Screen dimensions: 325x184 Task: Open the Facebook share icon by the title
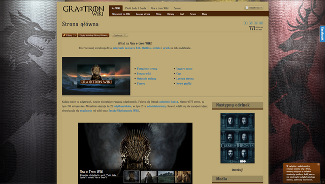click(x=246, y=23)
